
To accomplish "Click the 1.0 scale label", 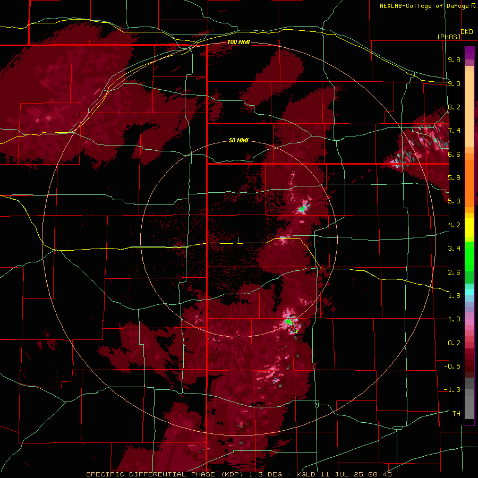I will point(454,319).
